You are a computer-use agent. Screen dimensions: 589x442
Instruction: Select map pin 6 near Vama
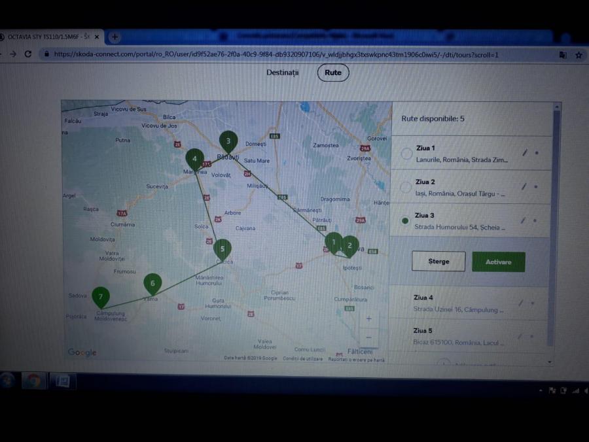click(152, 284)
